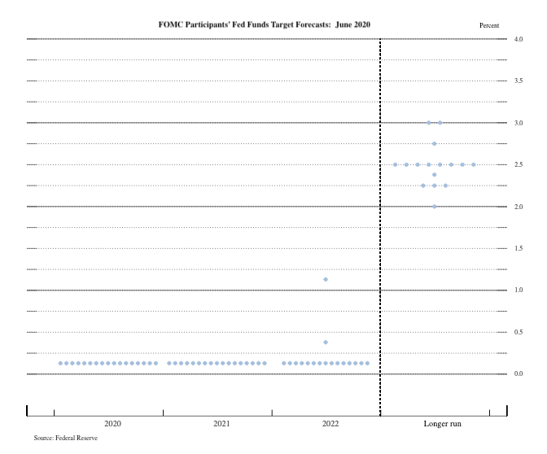547x454 pixels.
Task: Click the single Longer run dot just below 2.5
Action: (x=435, y=175)
